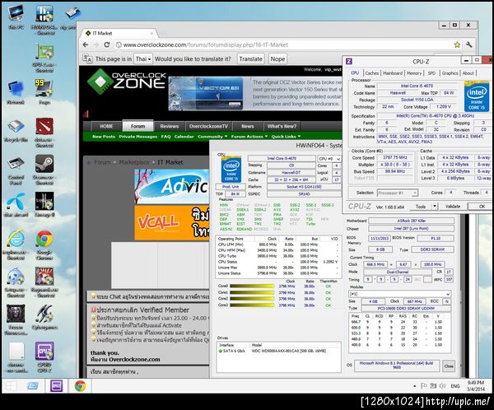Open the Reviews navigation item
Viewport: 494px width, 410px height.
(x=169, y=126)
